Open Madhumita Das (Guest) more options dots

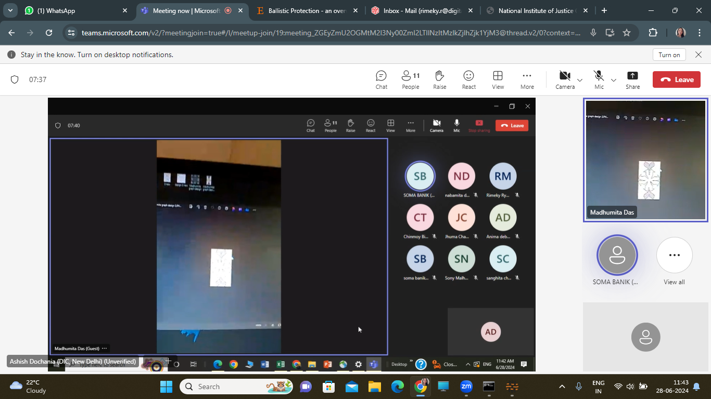104,349
